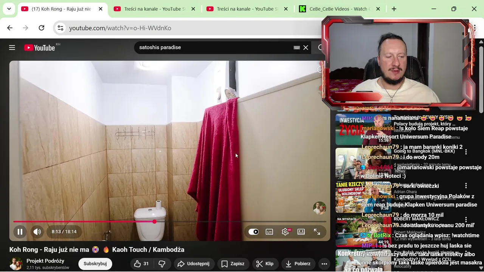
Task: Dislike this video
Action: pos(162,264)
